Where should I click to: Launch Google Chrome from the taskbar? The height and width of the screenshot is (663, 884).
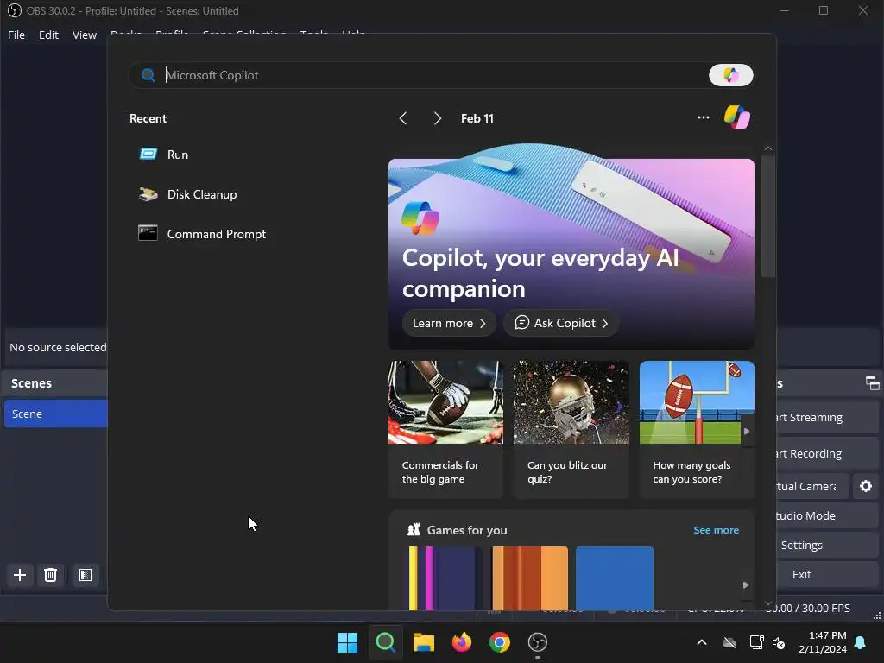pos(500,642)
